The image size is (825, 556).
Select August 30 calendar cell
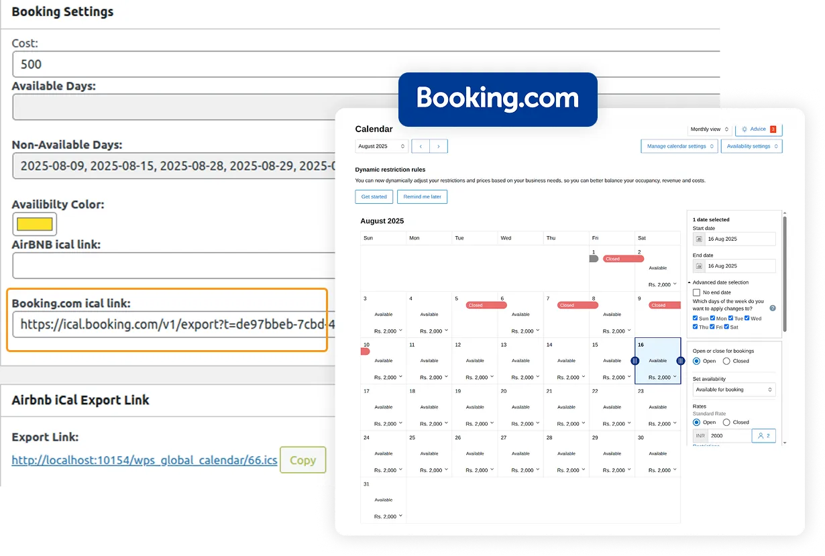coord(658,453)
